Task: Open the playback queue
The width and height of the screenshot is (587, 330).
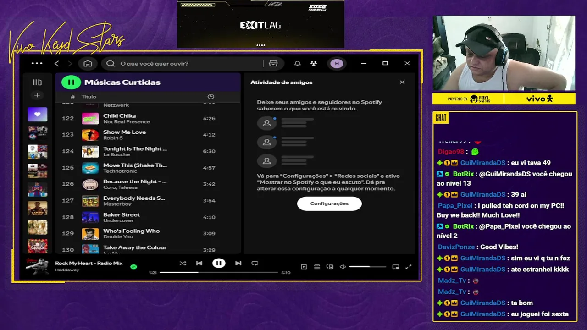Action: (317, 267)
